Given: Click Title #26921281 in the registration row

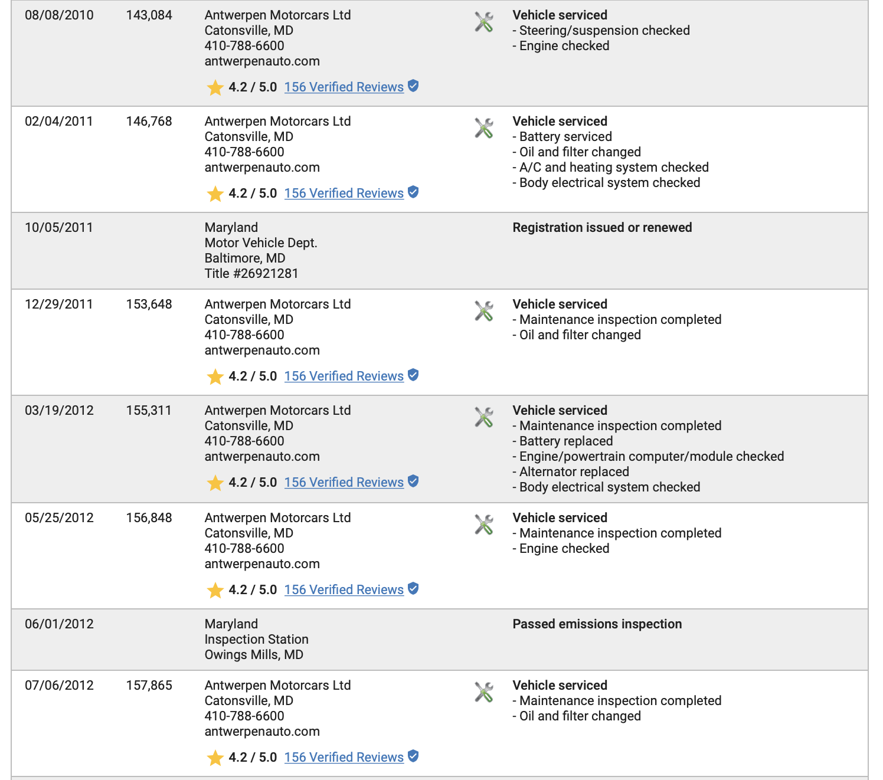Looking at the screenshot, I should pyautogui.click(x=251, y=274).
